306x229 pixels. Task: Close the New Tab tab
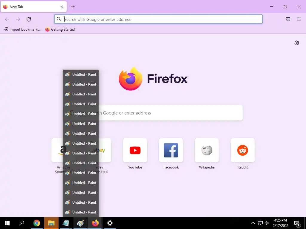click(x=62, y=7)
